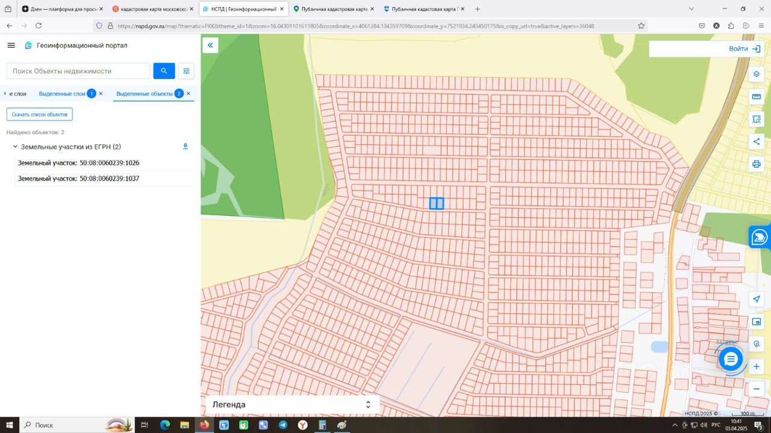Screen dimensions: 771x433
Task: Switch to the Выделенные слои tab
Action: click(x=62, y=94)
